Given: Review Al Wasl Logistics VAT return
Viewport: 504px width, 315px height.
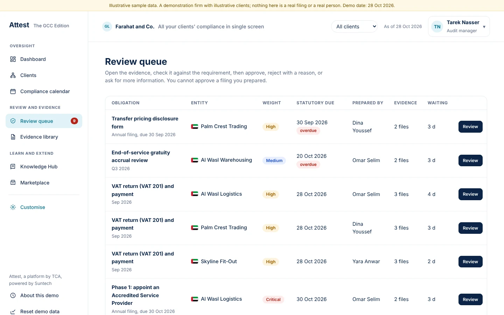Looking at the screenshot, I should [470, 194].
